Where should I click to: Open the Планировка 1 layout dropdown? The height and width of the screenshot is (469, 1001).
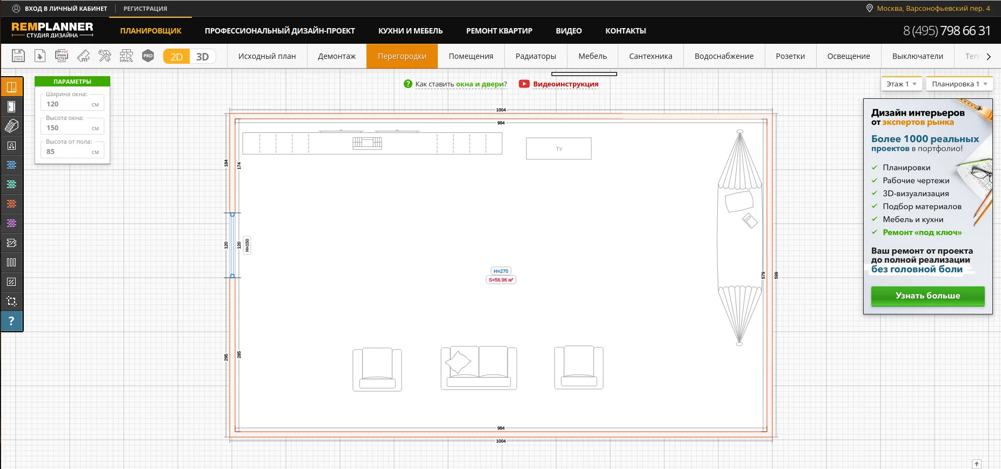[959, 84]
